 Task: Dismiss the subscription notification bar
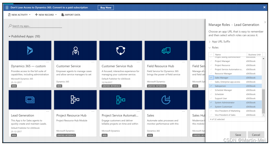[x=264, y=7]
